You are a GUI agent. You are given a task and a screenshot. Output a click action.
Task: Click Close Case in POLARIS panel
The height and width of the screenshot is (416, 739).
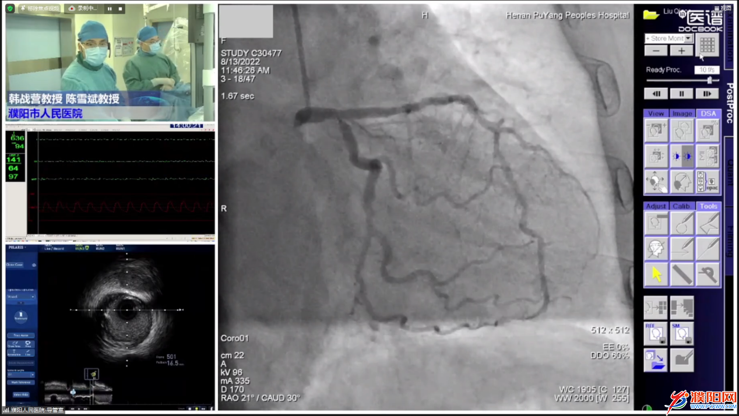[x=15, y=265]
